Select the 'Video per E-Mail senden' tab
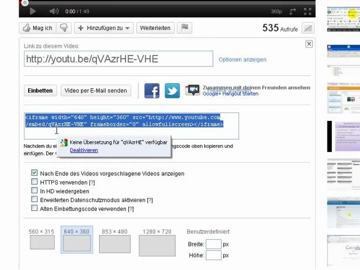 click(96, 91)
